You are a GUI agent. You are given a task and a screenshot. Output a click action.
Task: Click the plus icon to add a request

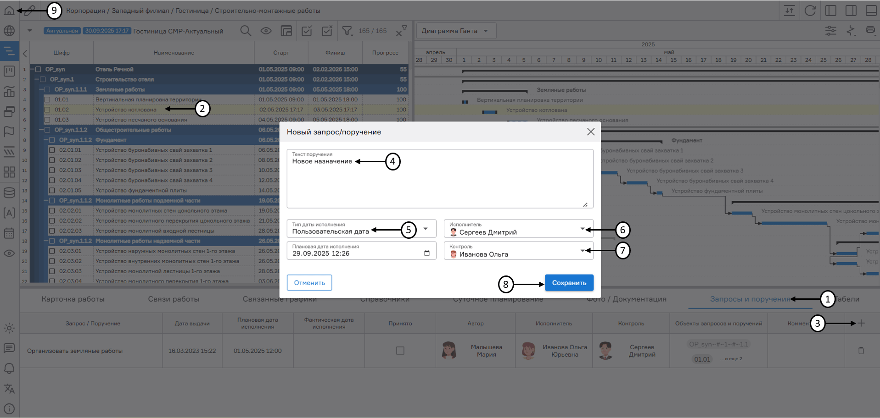[861, 323]
